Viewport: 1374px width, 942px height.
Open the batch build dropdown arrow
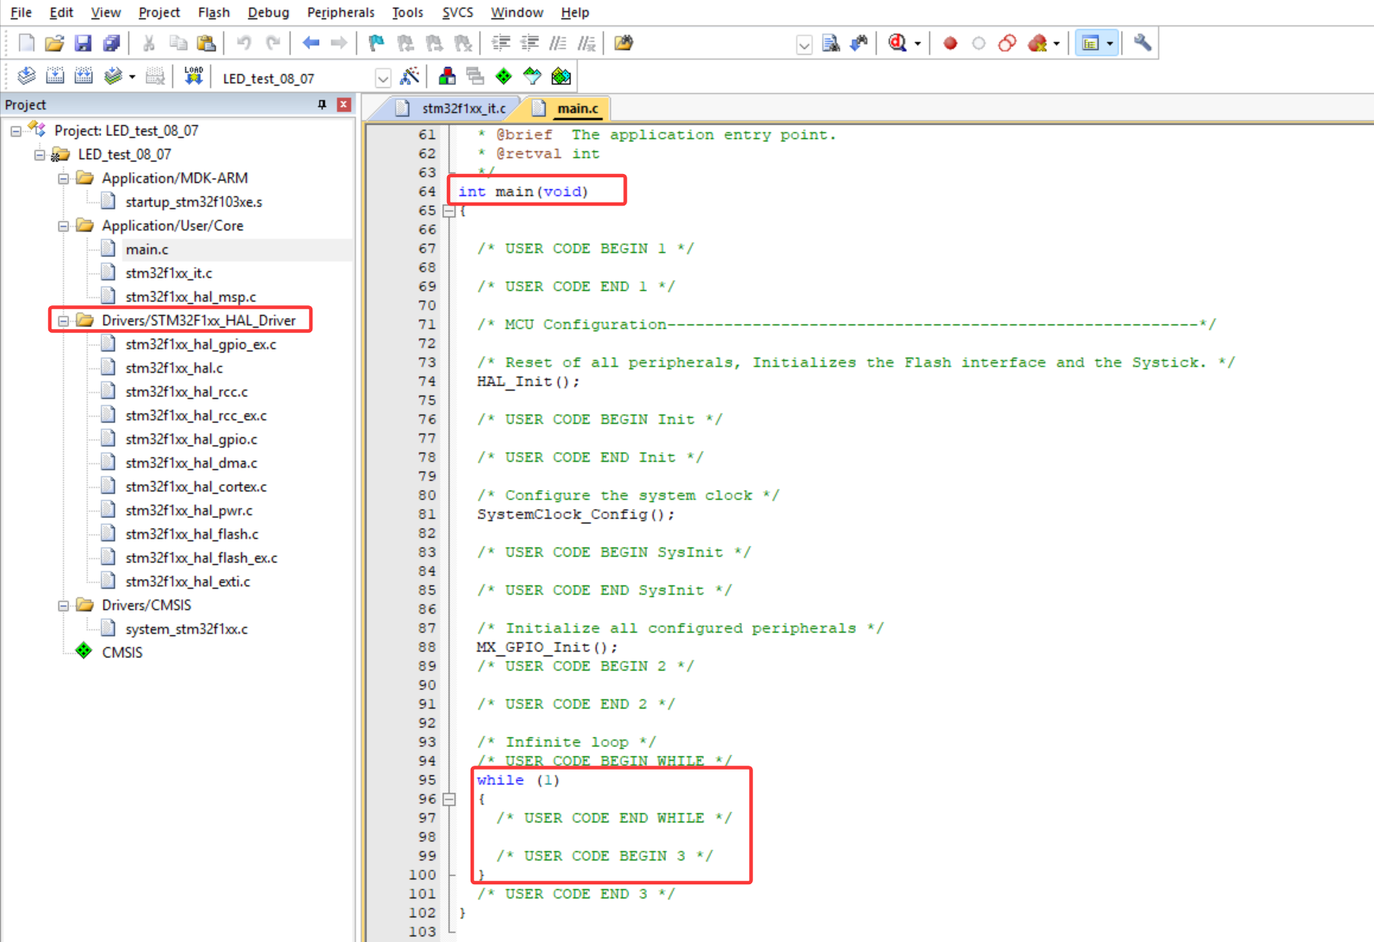[x=132, y=77]
